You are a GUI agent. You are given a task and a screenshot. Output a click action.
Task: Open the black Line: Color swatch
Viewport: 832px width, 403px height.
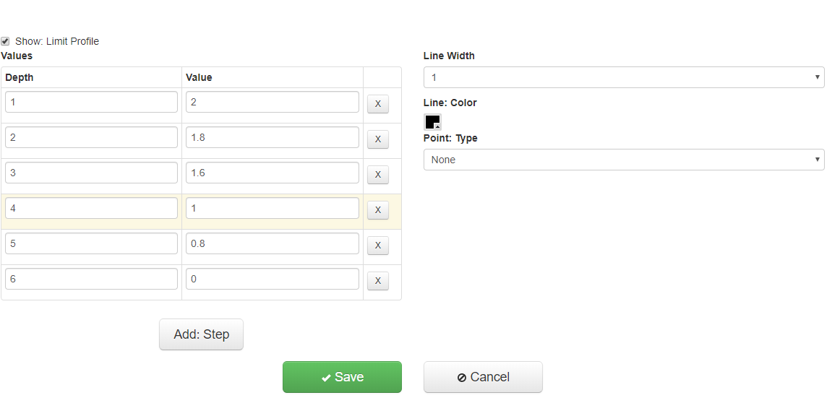pos(432,121)
